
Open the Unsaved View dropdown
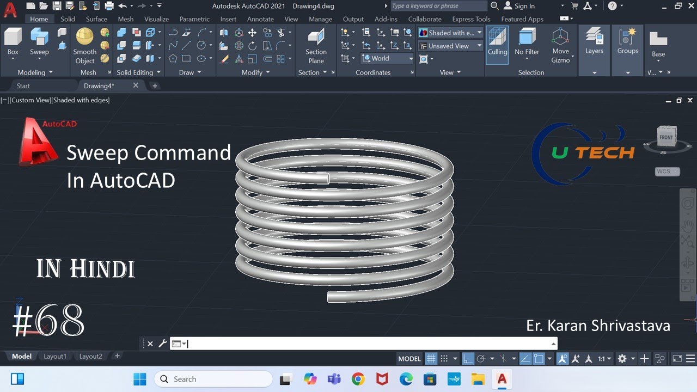[x=450, y=46]
